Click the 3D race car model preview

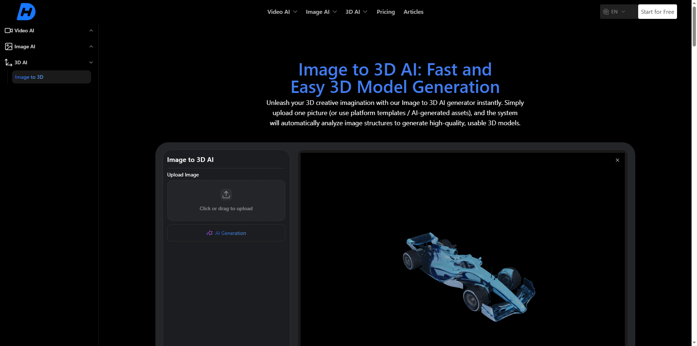[468, 276]
